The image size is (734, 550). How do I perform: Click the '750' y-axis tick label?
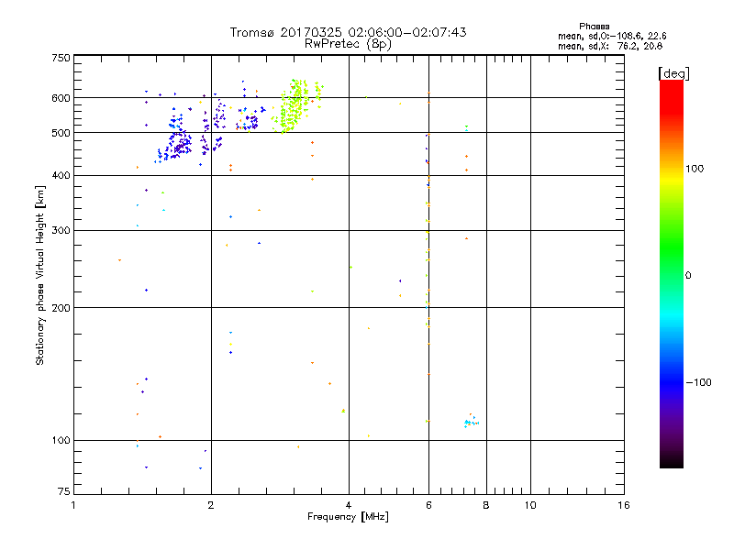click(x=61, y=58)
